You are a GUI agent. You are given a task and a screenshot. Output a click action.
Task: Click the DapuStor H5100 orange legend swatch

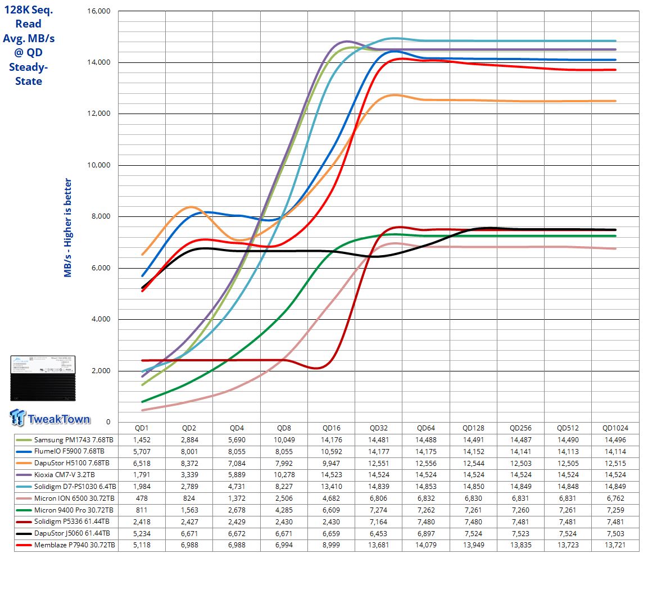tap(24, 464)
